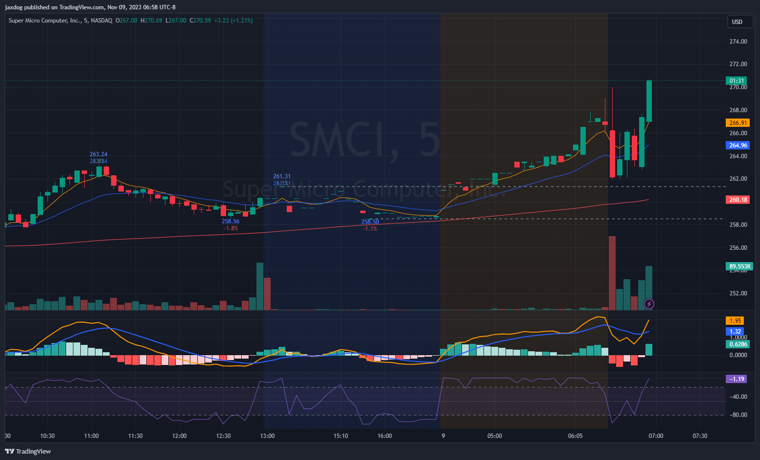Click the H270.69 high value in legend
Screen dimensions: 760x460
pyautogui.click(x=151, y=21)
